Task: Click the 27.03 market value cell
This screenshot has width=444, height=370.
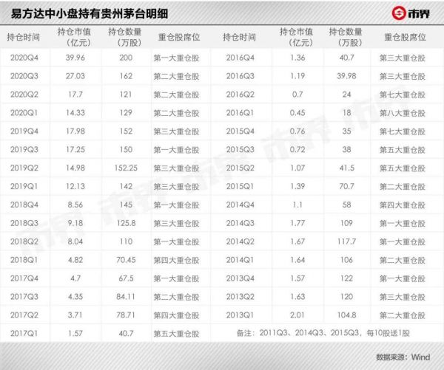Action: point(75,75)
